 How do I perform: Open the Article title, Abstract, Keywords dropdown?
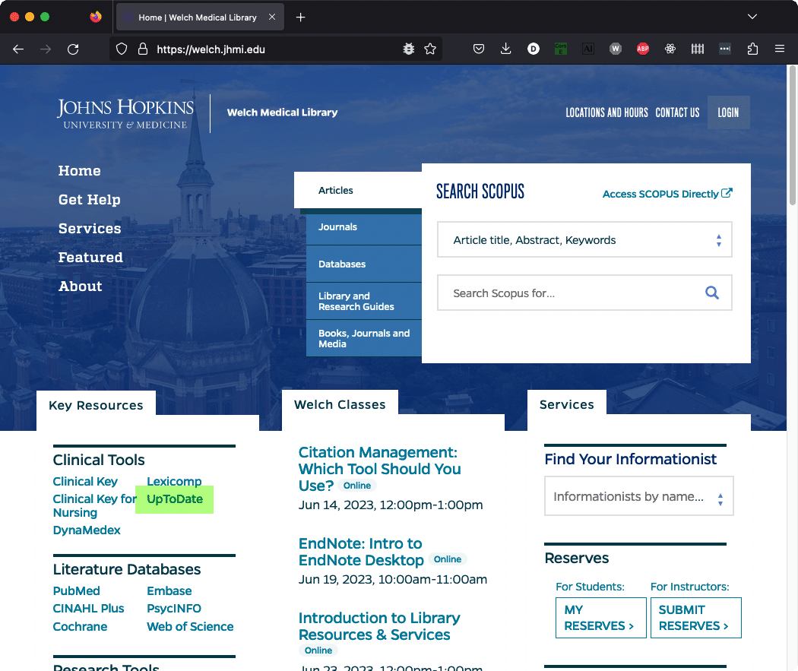pyautogui.click(x=584, y=239)
